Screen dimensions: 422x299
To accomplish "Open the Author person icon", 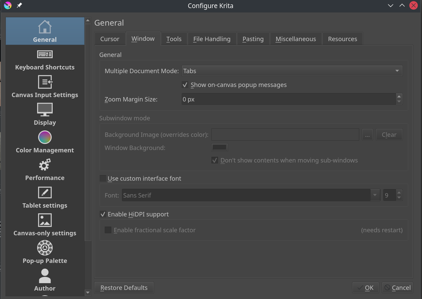I will click(x=45, y=276).
